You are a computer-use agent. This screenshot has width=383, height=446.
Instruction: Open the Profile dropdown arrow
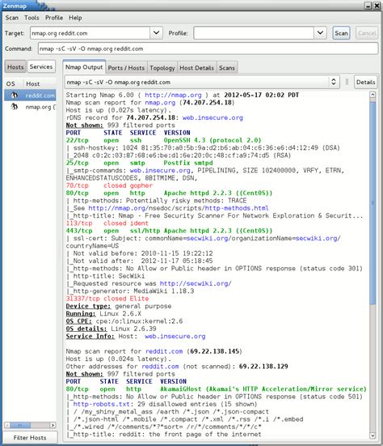320,33
